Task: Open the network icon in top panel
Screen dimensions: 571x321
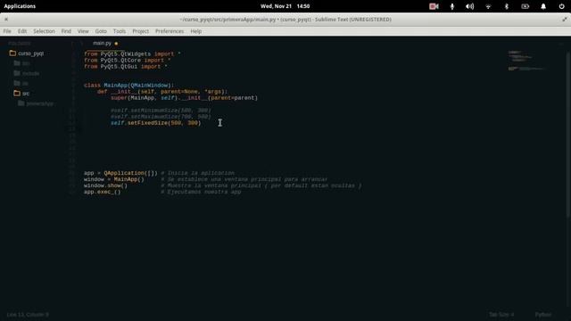Action: [488, 6]
